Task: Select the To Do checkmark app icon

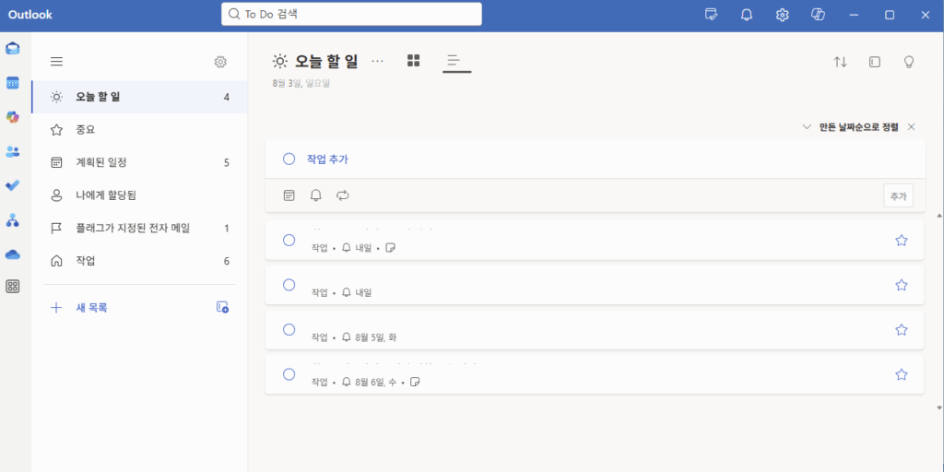Action: click(13, 186)
